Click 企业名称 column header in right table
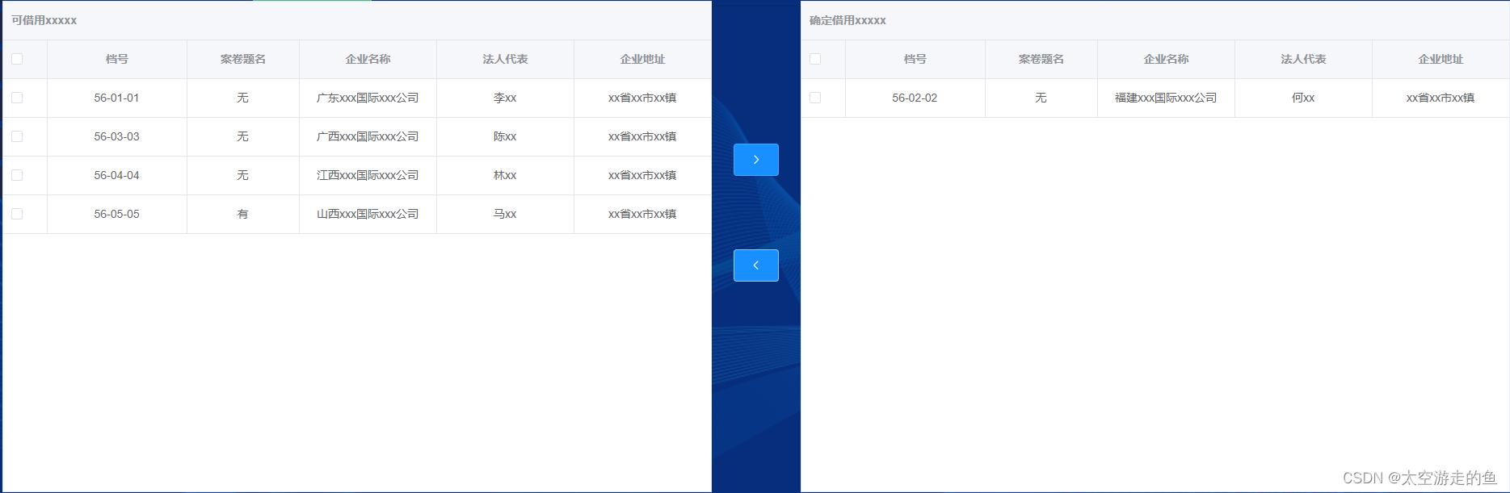Screen dimensions: 1510x493 (x=1166, y=59)
